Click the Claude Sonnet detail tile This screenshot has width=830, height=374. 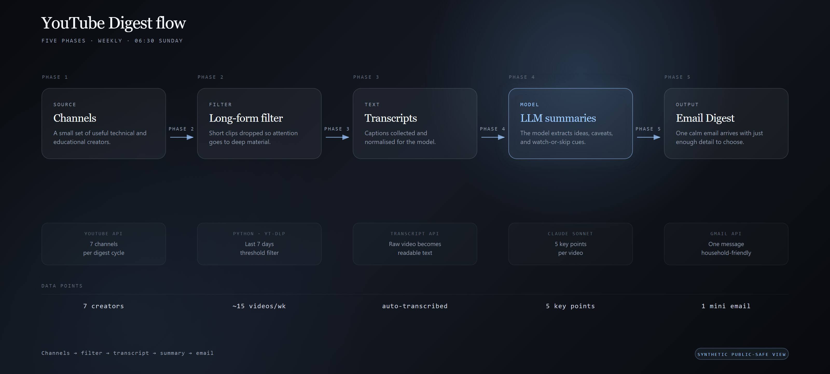570,244
